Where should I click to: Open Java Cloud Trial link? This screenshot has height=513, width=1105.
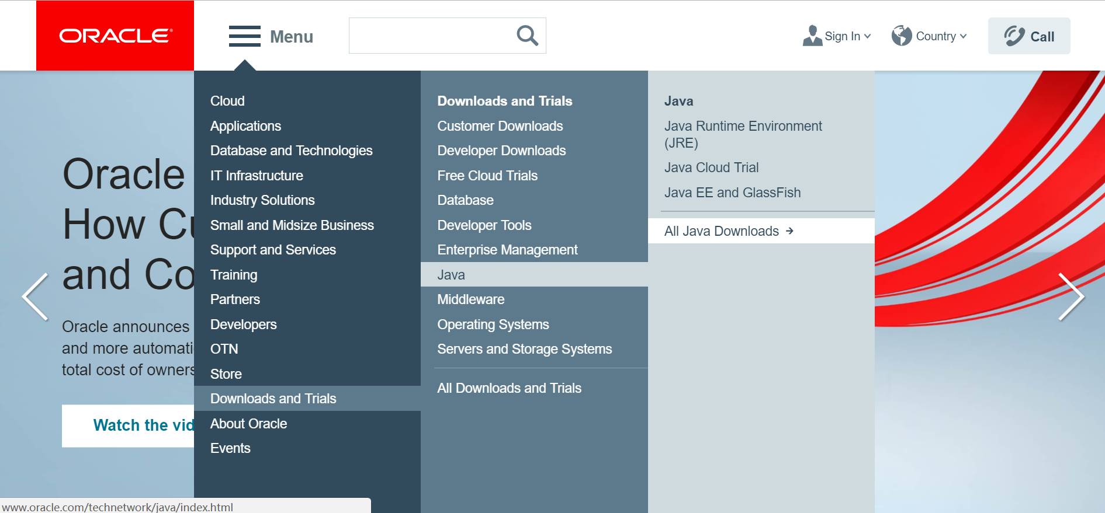(x=711, y=167)
